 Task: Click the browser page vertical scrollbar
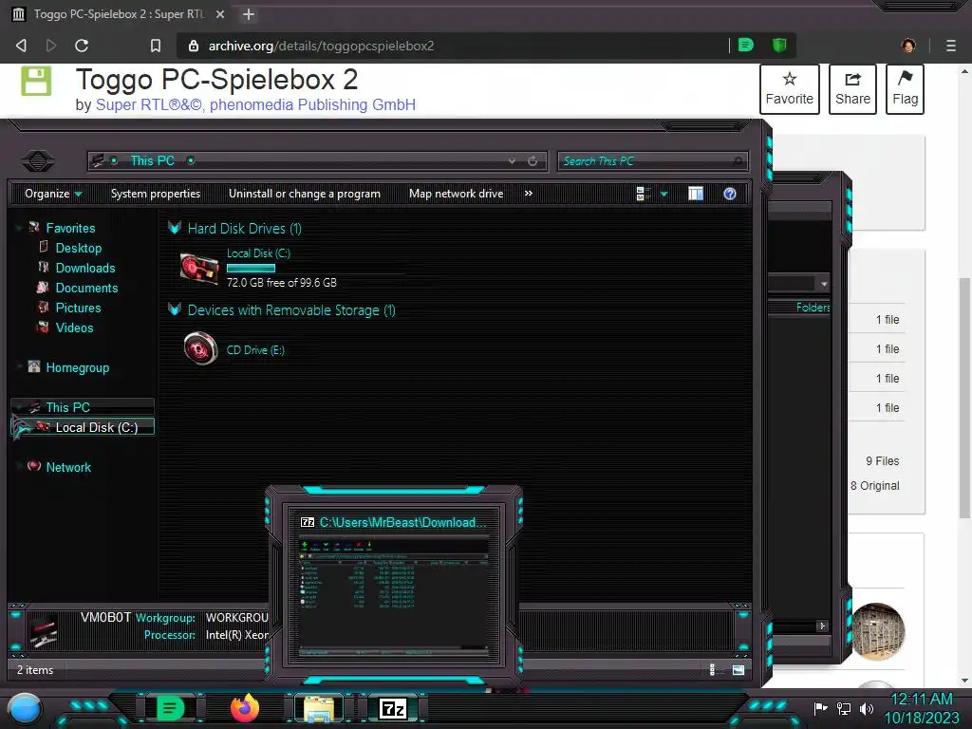964,397
